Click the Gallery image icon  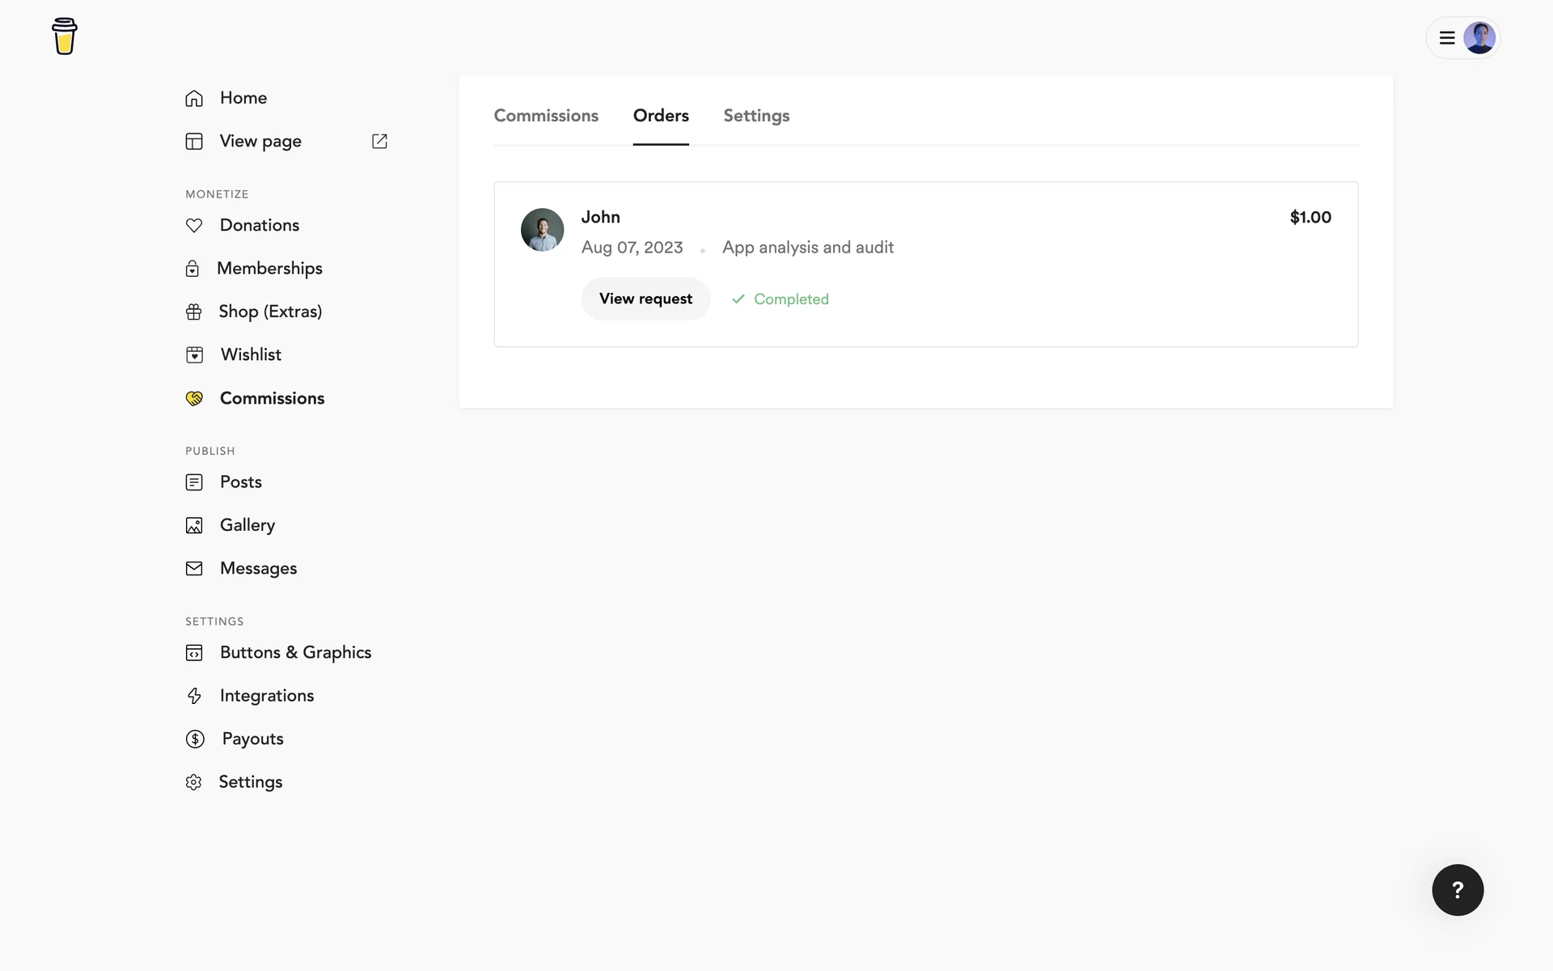(194, 526)
